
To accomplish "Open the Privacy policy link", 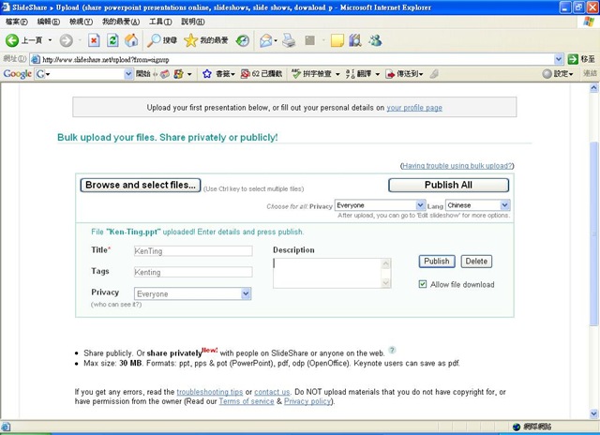I will coord(307,401).
